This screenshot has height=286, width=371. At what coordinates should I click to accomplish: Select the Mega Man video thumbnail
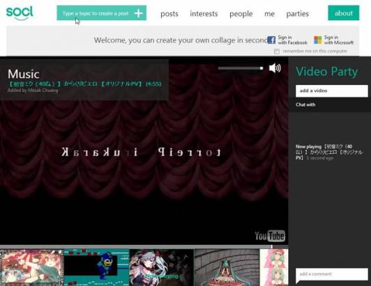point(96,267)
